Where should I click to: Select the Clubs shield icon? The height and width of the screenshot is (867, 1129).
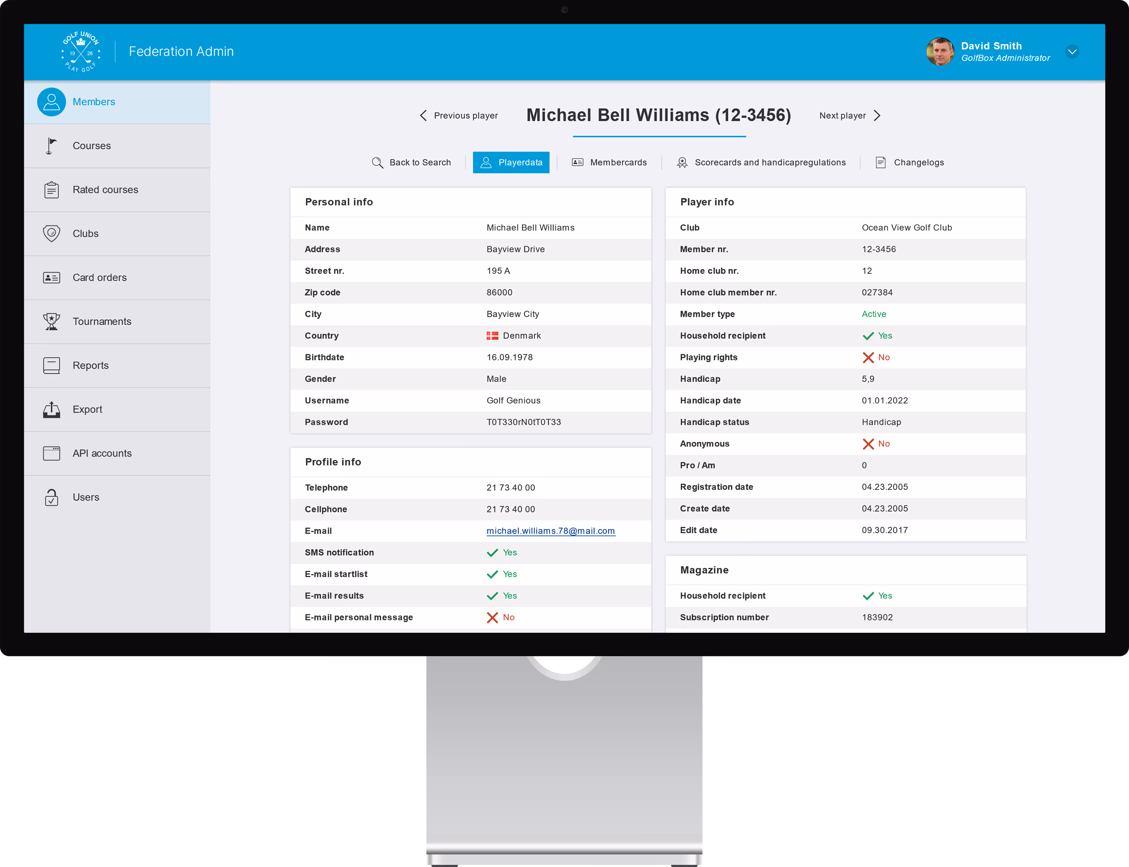point(51,233)
